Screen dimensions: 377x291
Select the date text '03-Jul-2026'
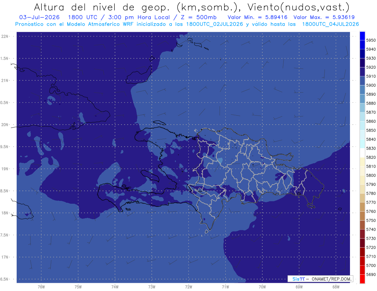point(39,17)
